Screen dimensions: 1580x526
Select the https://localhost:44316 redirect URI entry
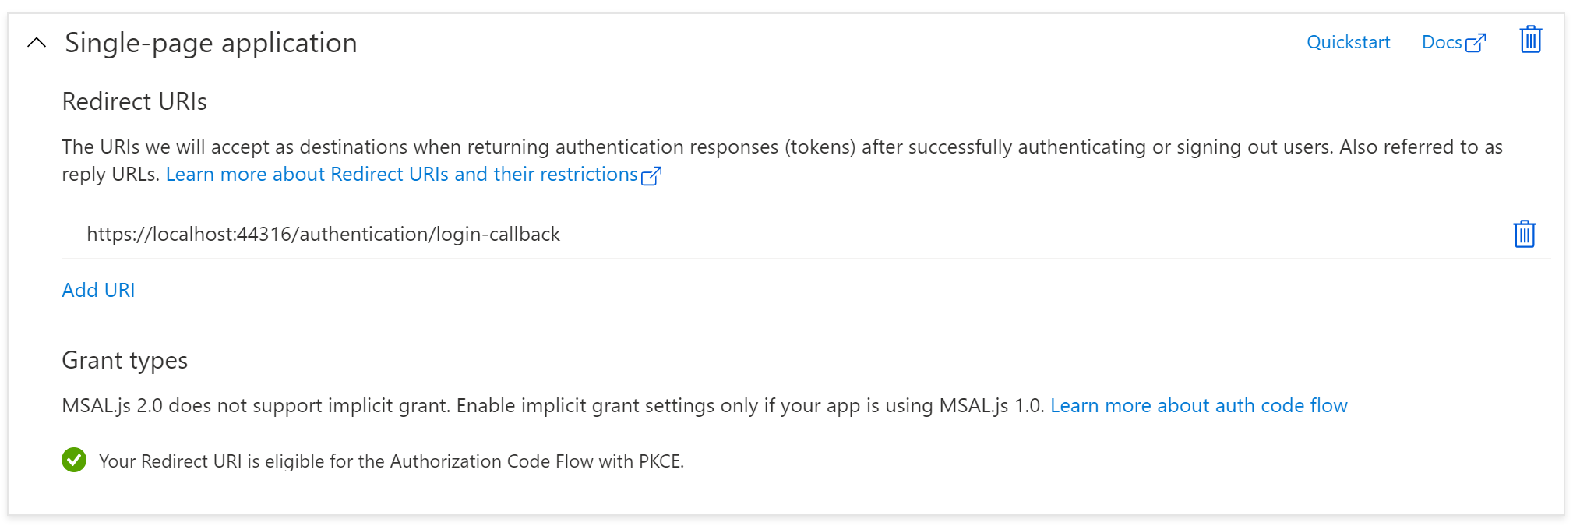click(323, 234)
